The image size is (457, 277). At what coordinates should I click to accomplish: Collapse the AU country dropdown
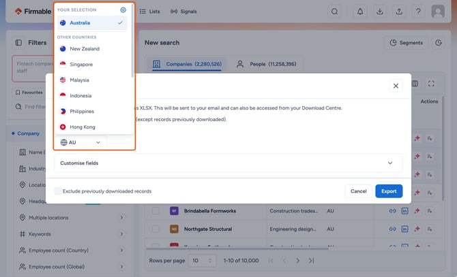pyautogui.click(x=80, y=142)
